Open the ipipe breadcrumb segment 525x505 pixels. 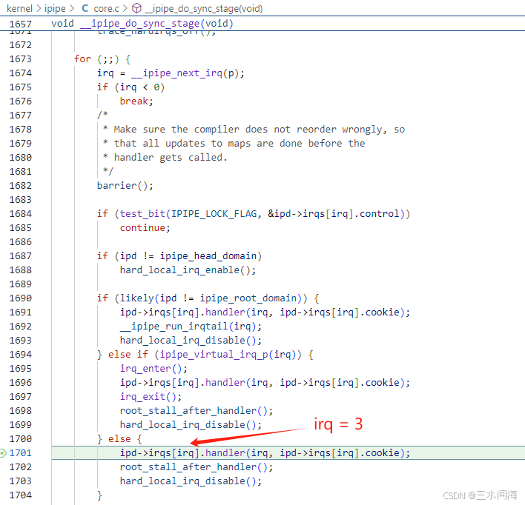(55, 8)
